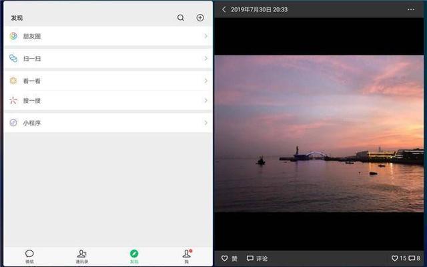The image size is (427, 267).
Task: Expand the 扫一扫 row chevron
Action: click(206, 58)
